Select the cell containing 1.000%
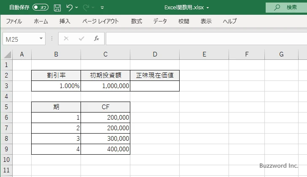 tap(56, 86)
